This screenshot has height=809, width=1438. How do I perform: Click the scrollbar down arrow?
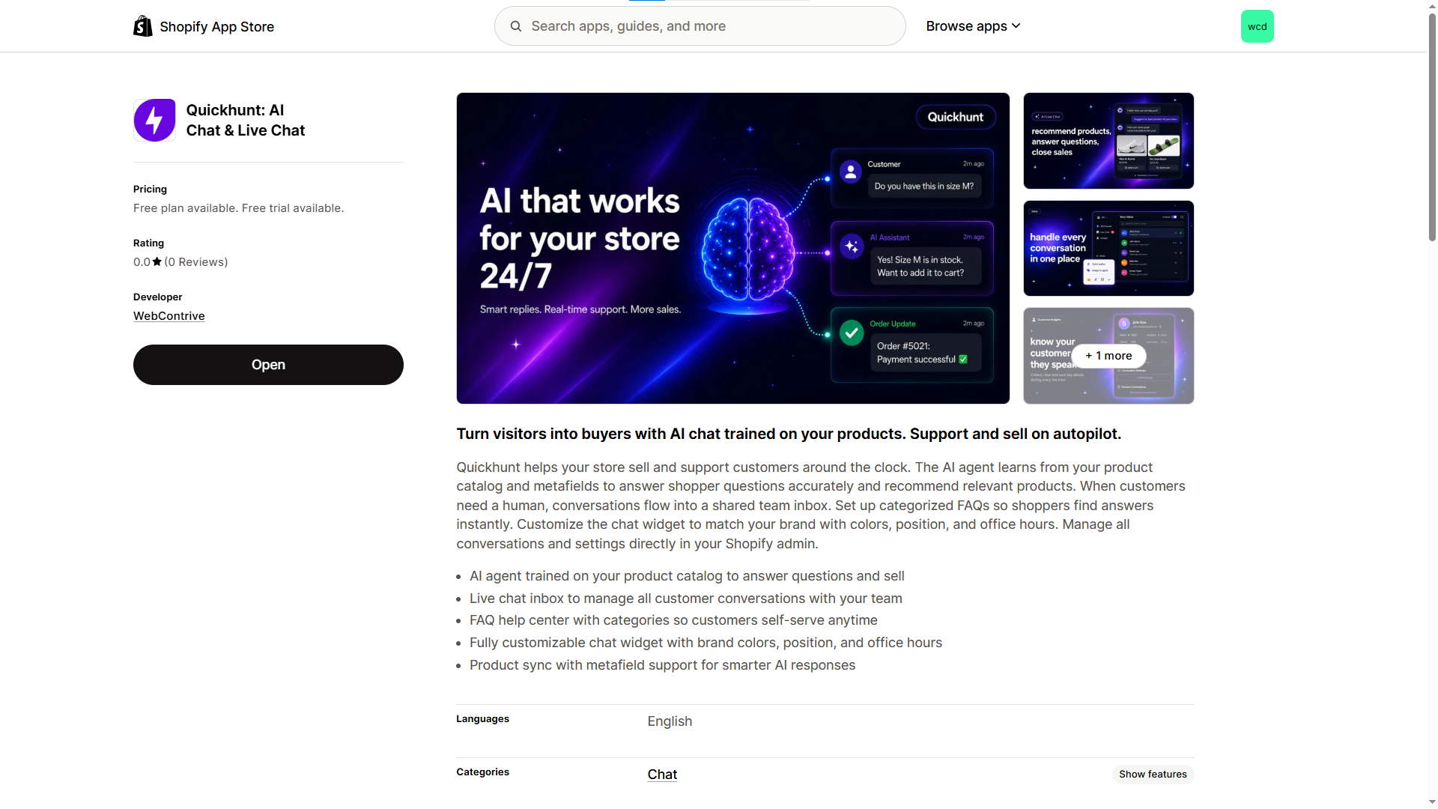(x=1432, y=802)
